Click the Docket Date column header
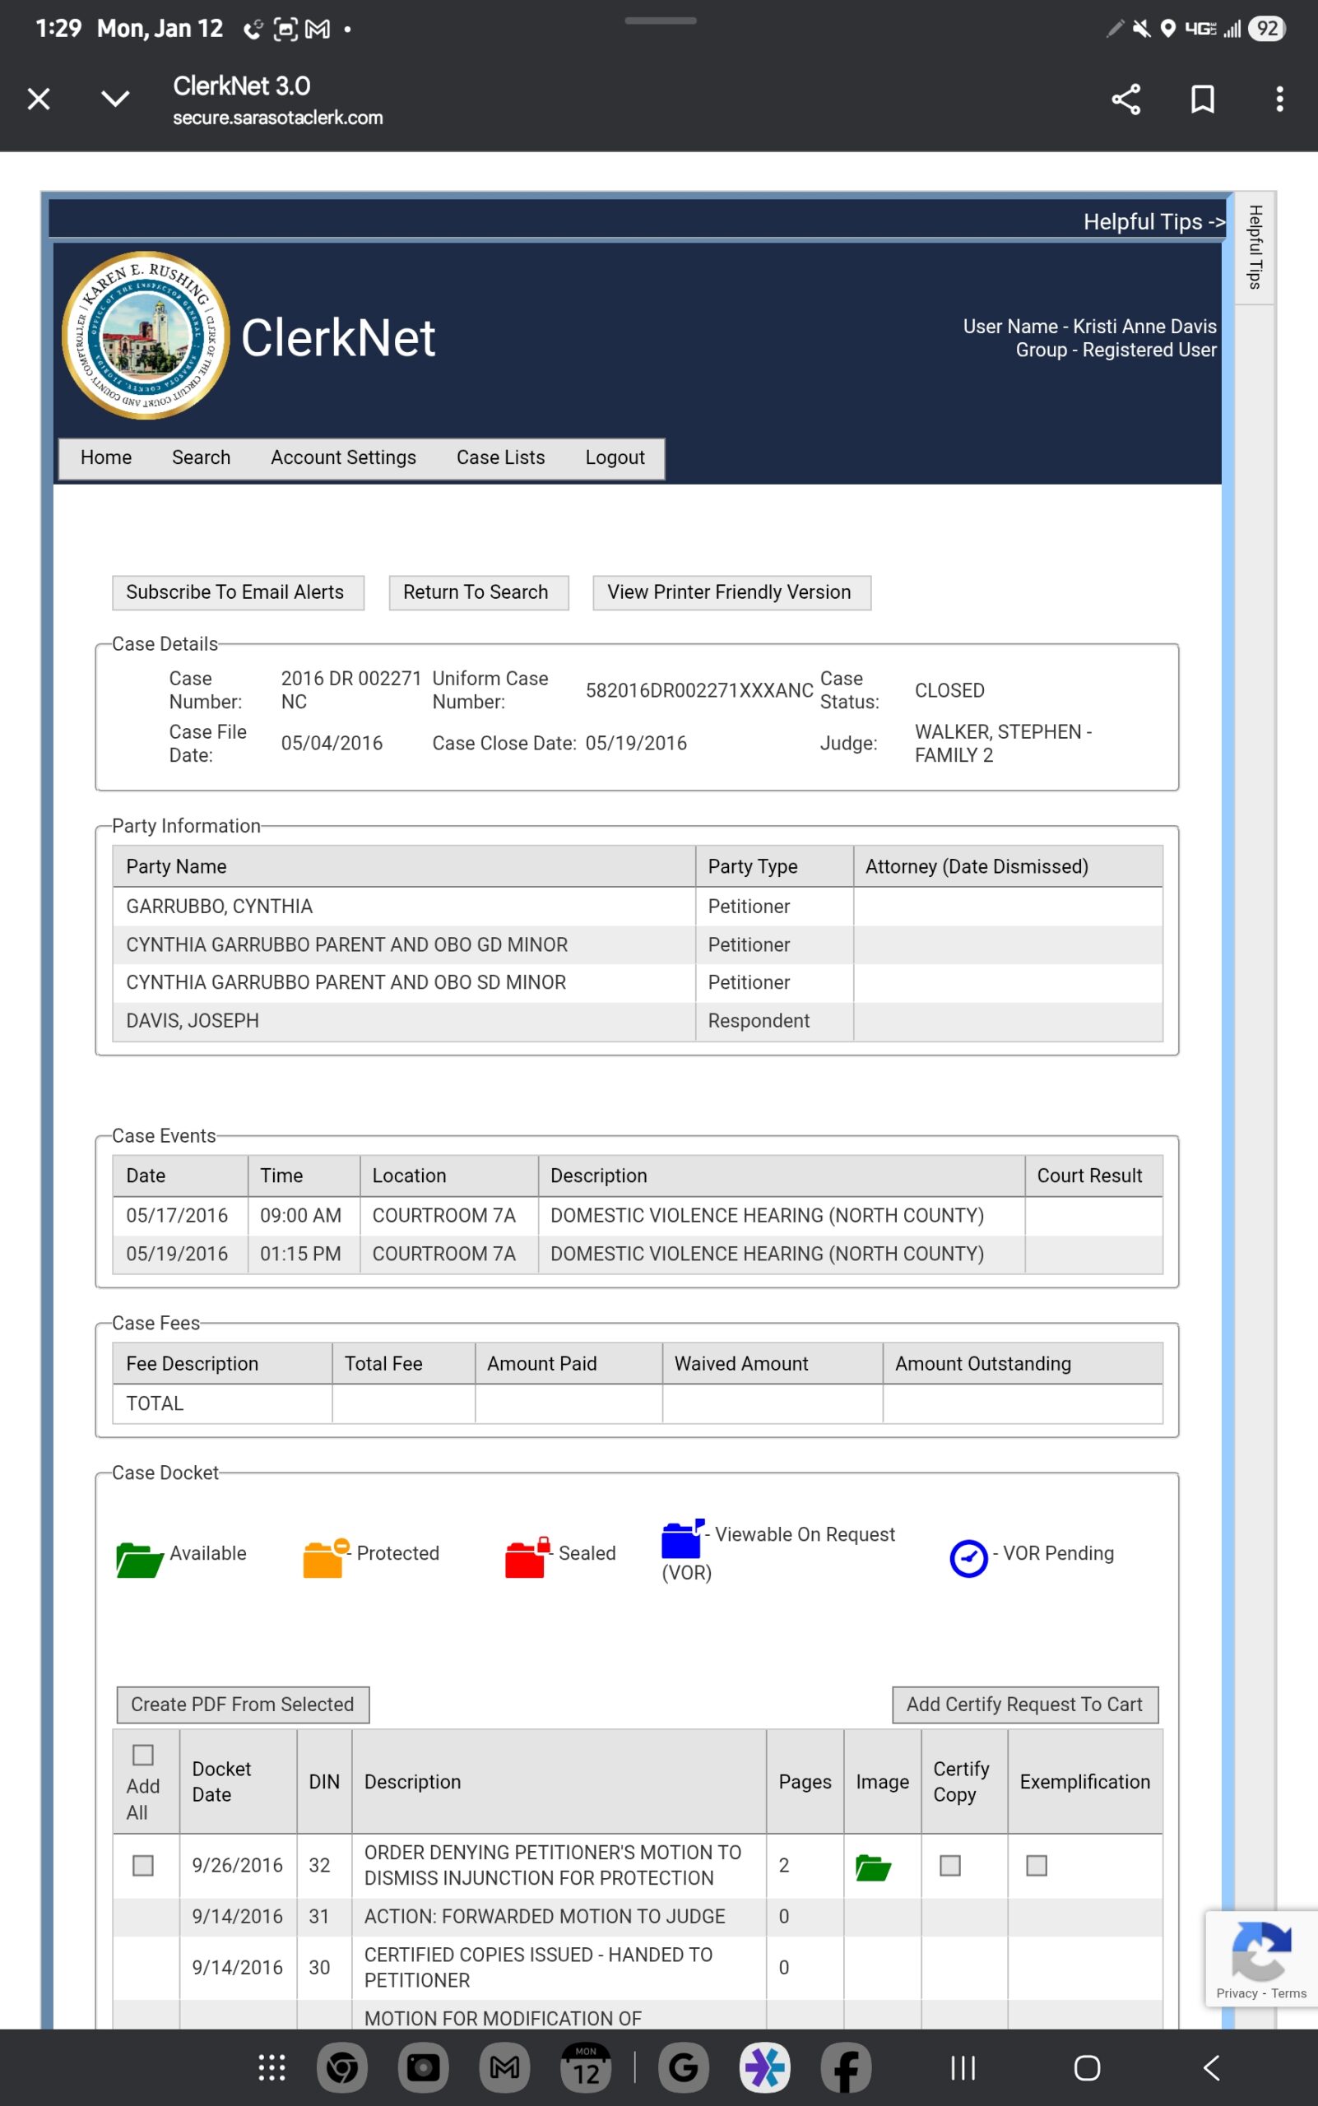The height and width of the screenshot is (2106, 1318). point(238,1781)
